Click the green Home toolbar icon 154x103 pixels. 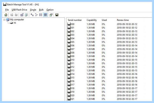click(6, 15)
